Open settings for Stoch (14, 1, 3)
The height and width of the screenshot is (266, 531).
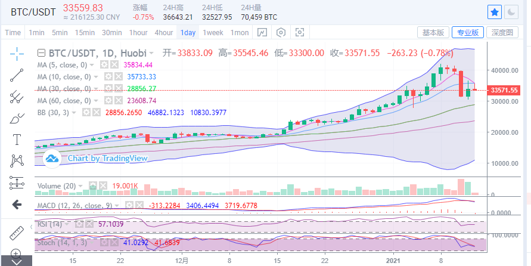(x=104, y=243)
